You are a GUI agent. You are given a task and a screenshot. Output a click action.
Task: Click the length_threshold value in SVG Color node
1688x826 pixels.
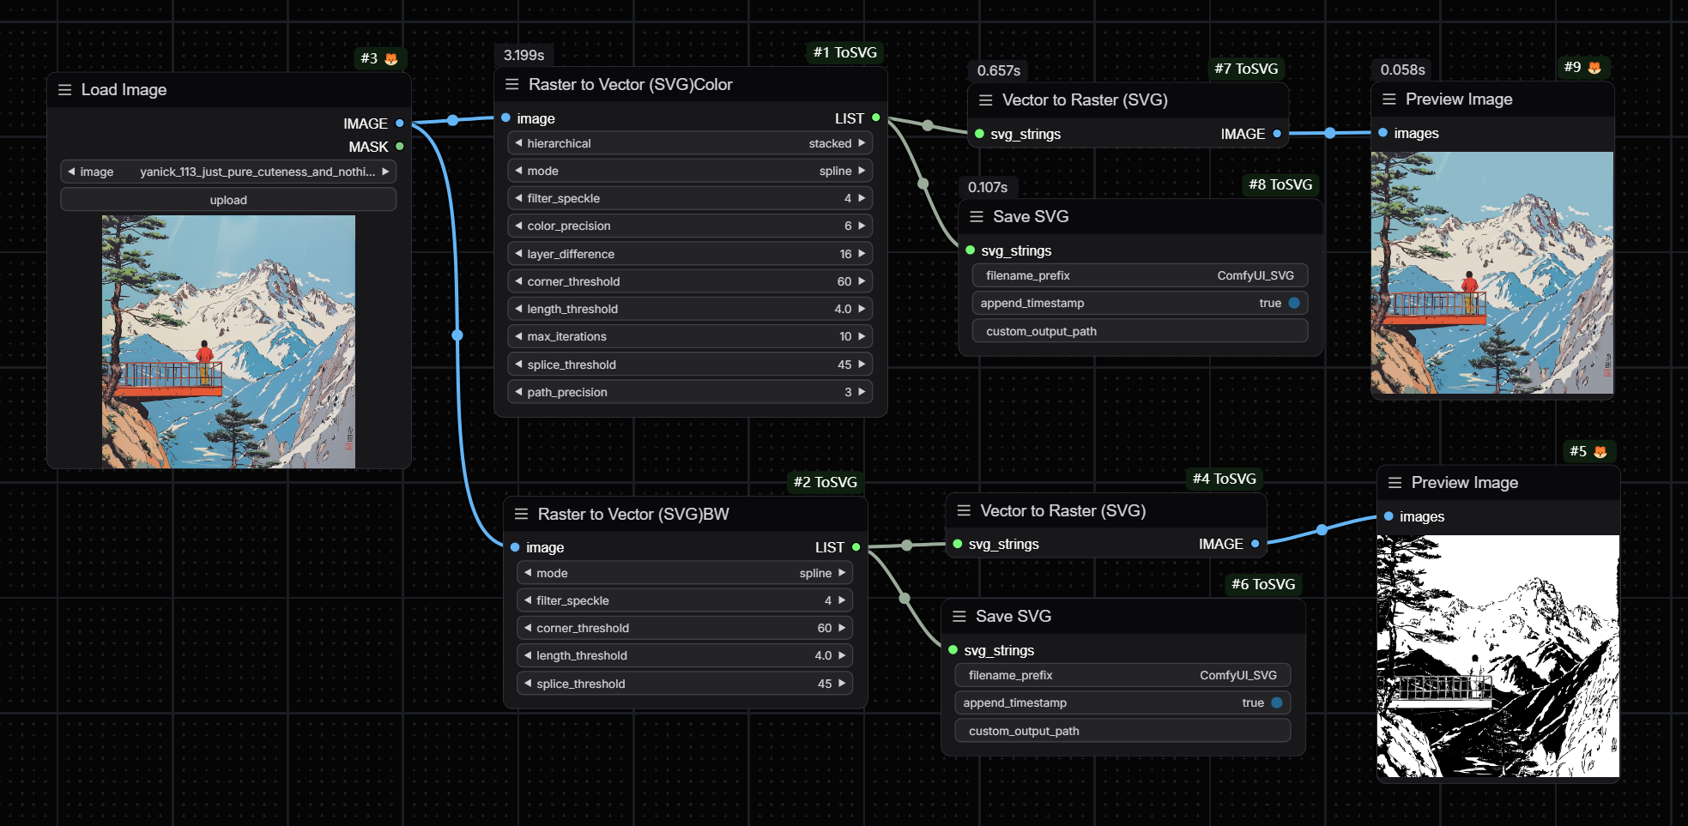click(x=843, y=309)
